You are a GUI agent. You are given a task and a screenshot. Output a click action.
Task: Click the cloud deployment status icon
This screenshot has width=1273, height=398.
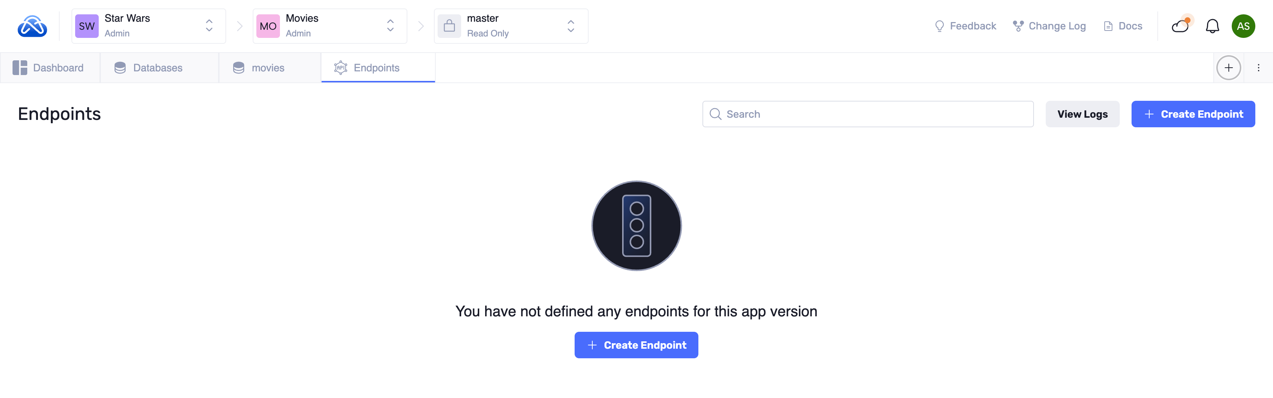pyautogui.click(x=1180, y=26)
